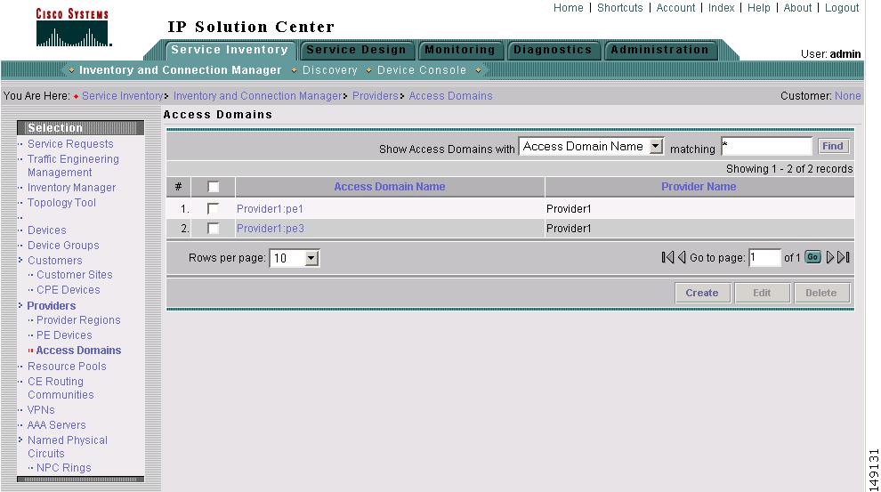Click the Delete button

click(x=821, y=293)
